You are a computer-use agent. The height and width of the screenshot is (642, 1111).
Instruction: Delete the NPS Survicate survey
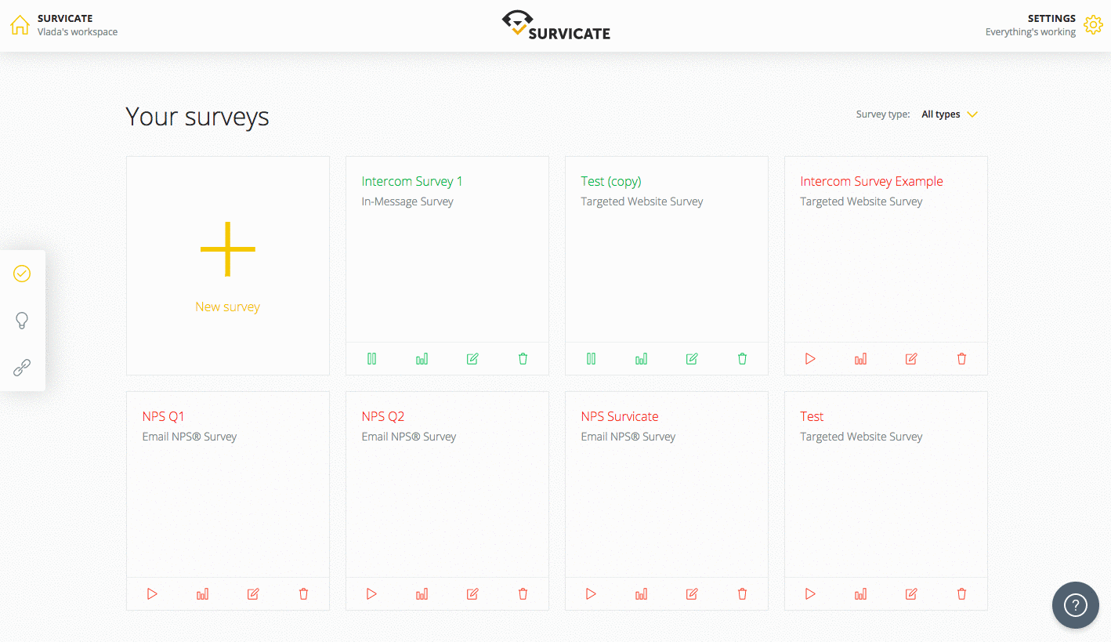(743, 594)
